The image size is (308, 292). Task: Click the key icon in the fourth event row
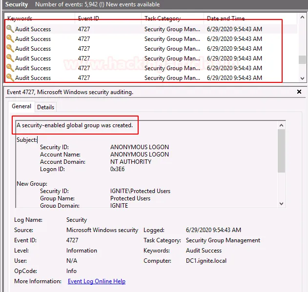(x=10, y=58)
